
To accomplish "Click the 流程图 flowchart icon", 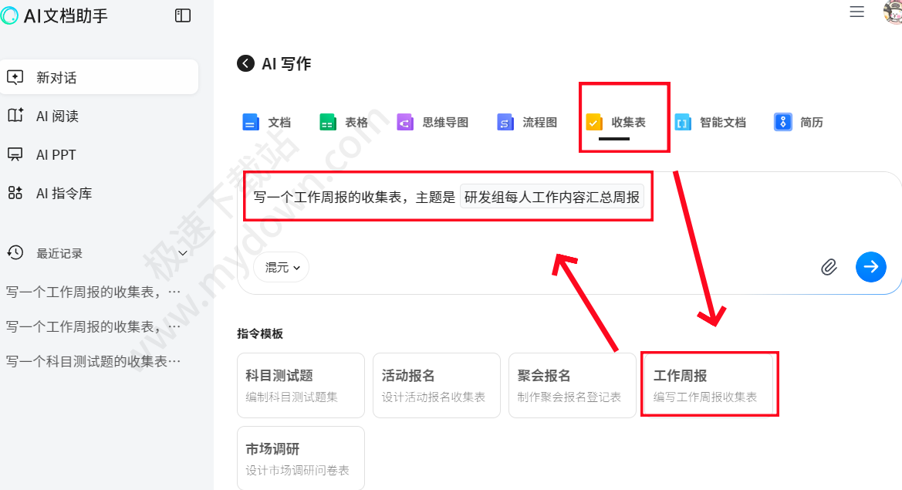I will tap(505, 122).
